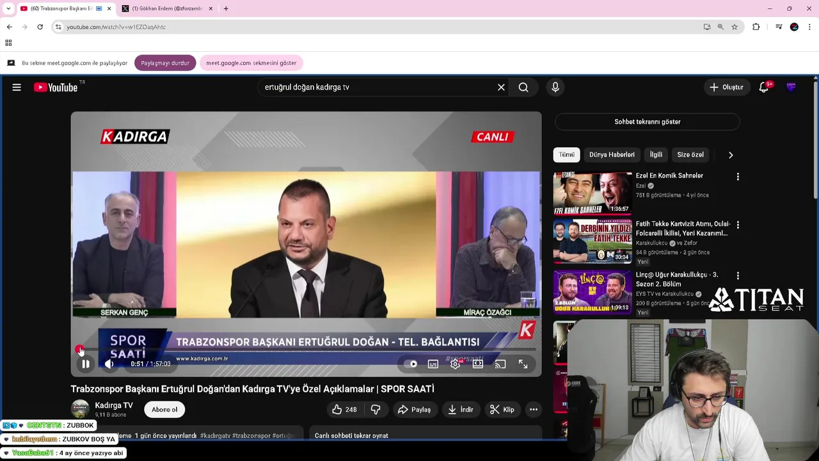Open the Chrome extensions puzzle icon
The height and width of the screenshot is (461, 819).
click(x=756, y=27)
